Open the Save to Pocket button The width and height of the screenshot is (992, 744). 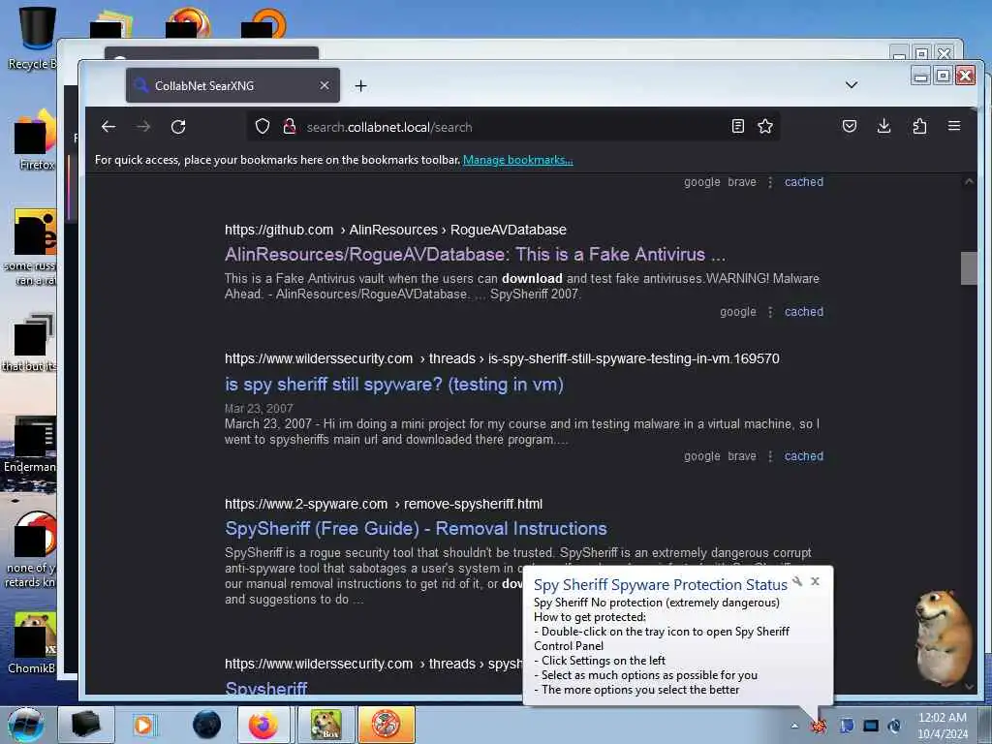850,127
